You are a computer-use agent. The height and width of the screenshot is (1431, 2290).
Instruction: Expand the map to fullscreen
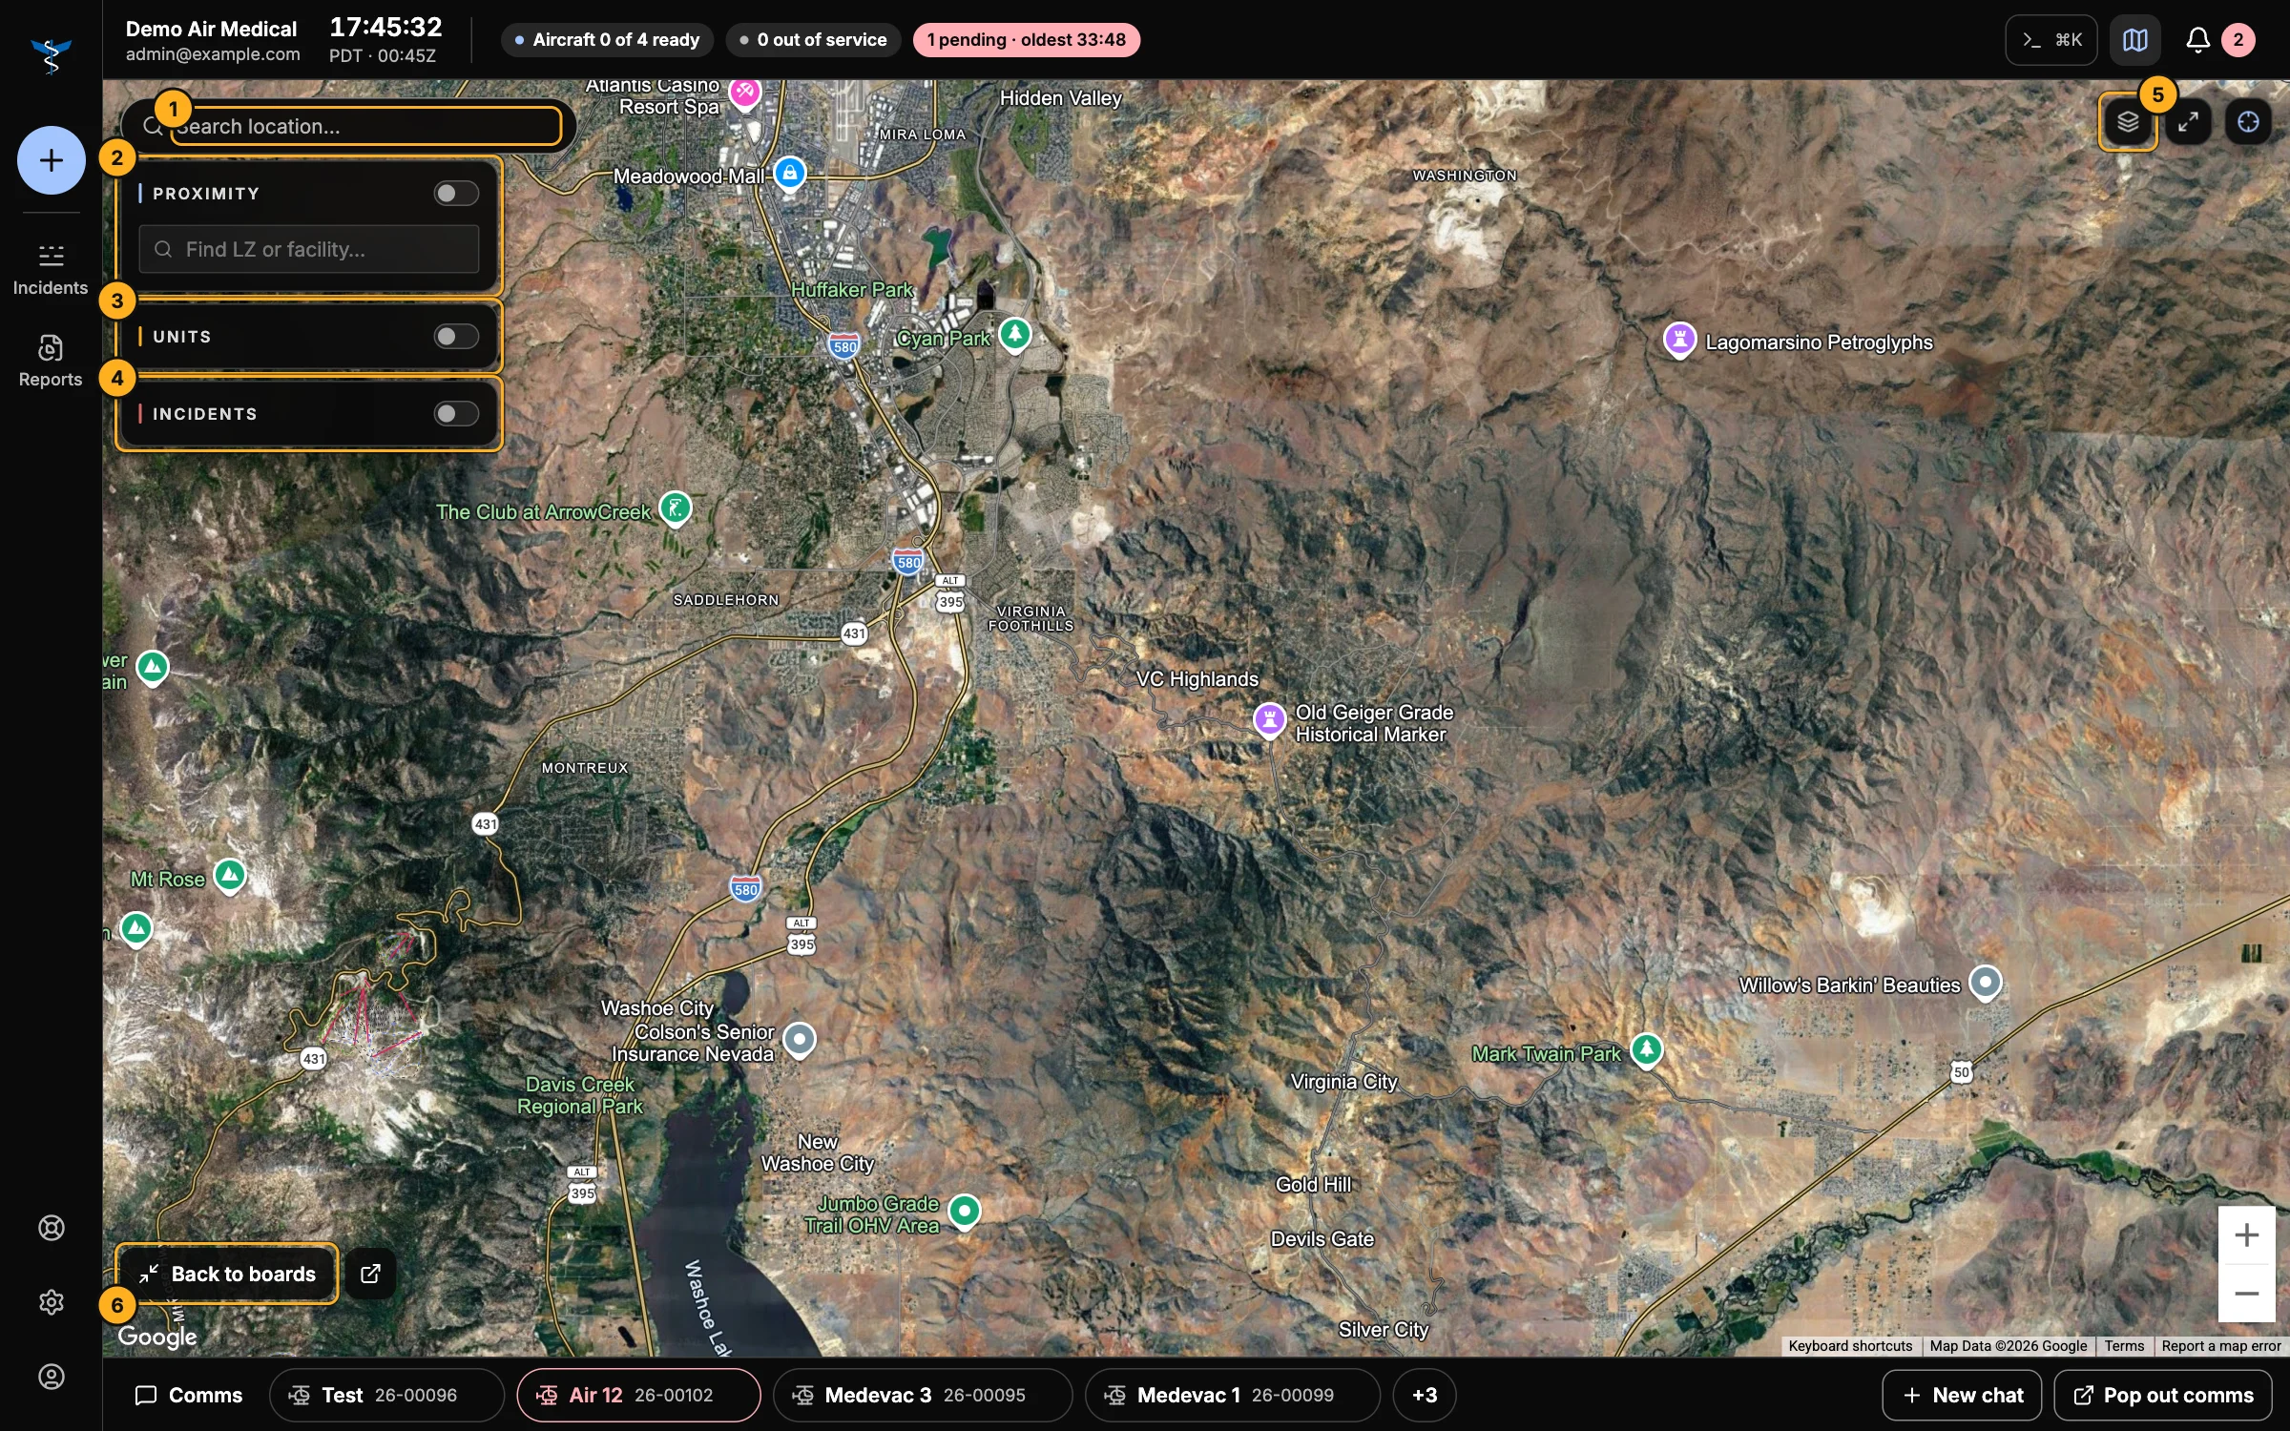pos(2188,122)
